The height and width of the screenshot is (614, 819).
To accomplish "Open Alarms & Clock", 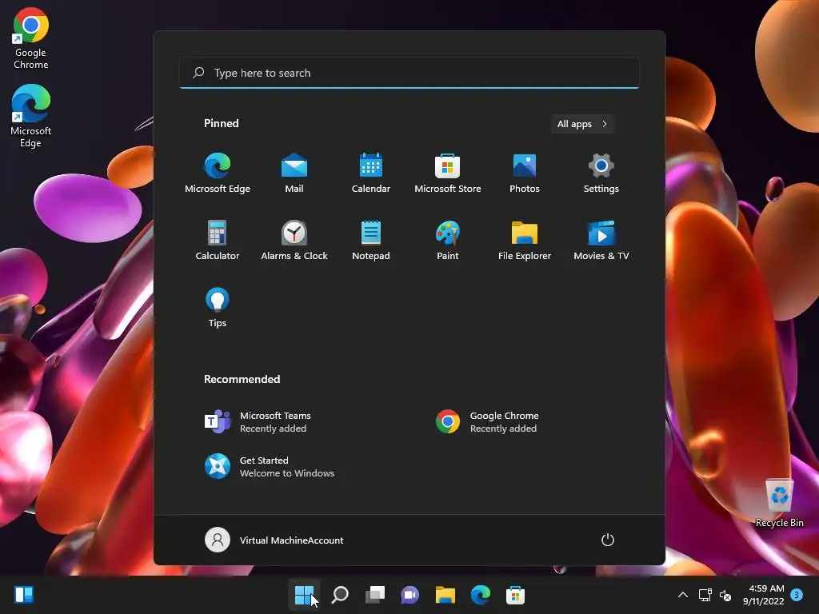I will coord(294,240).
